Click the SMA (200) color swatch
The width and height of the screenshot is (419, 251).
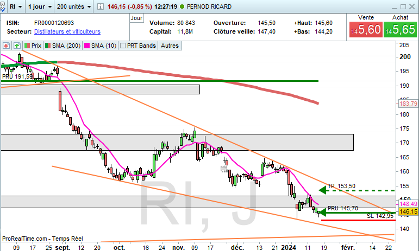tap(48, 46)
